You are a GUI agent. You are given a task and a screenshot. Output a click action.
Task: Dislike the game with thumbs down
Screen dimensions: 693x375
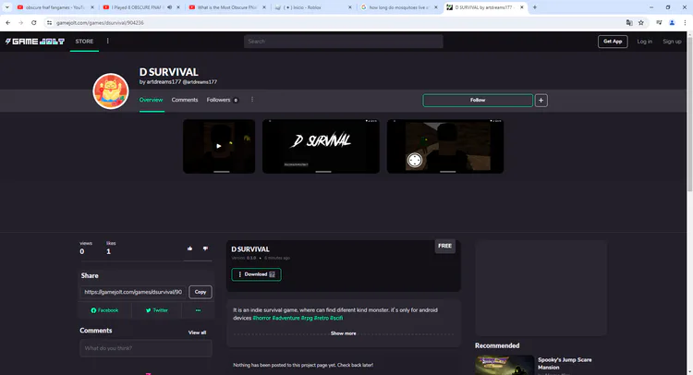click(x=205, y=248)
